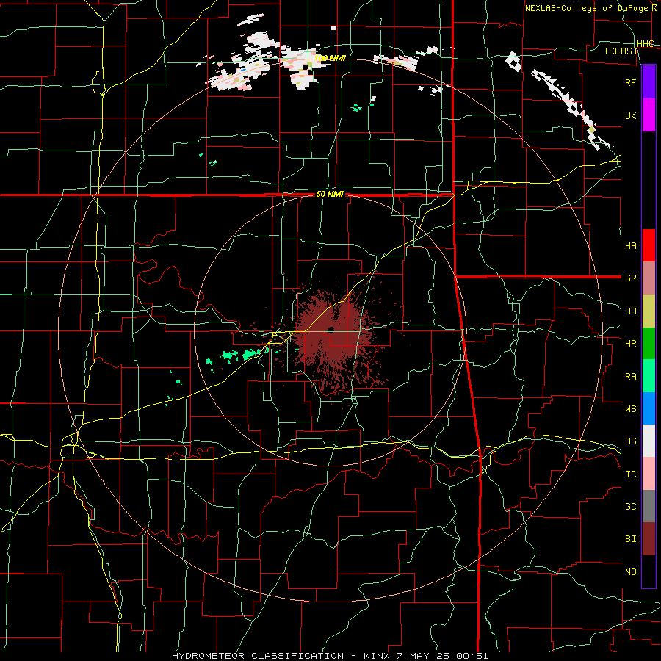Click the WS blue legend swatch

tap(649, 408)
